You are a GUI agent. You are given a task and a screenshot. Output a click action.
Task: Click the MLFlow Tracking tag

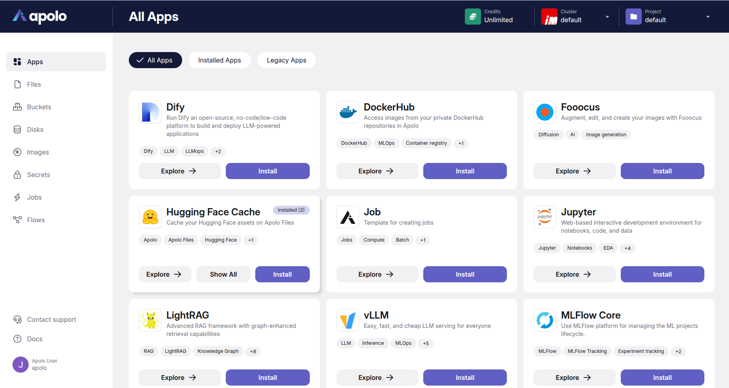[587, 351]
